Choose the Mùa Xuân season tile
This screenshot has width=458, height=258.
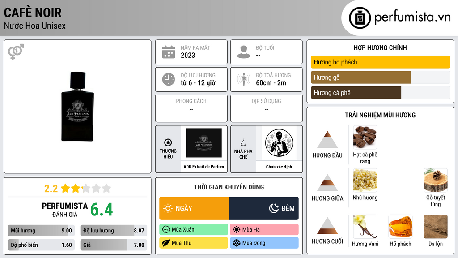click(x=194, y=230)
